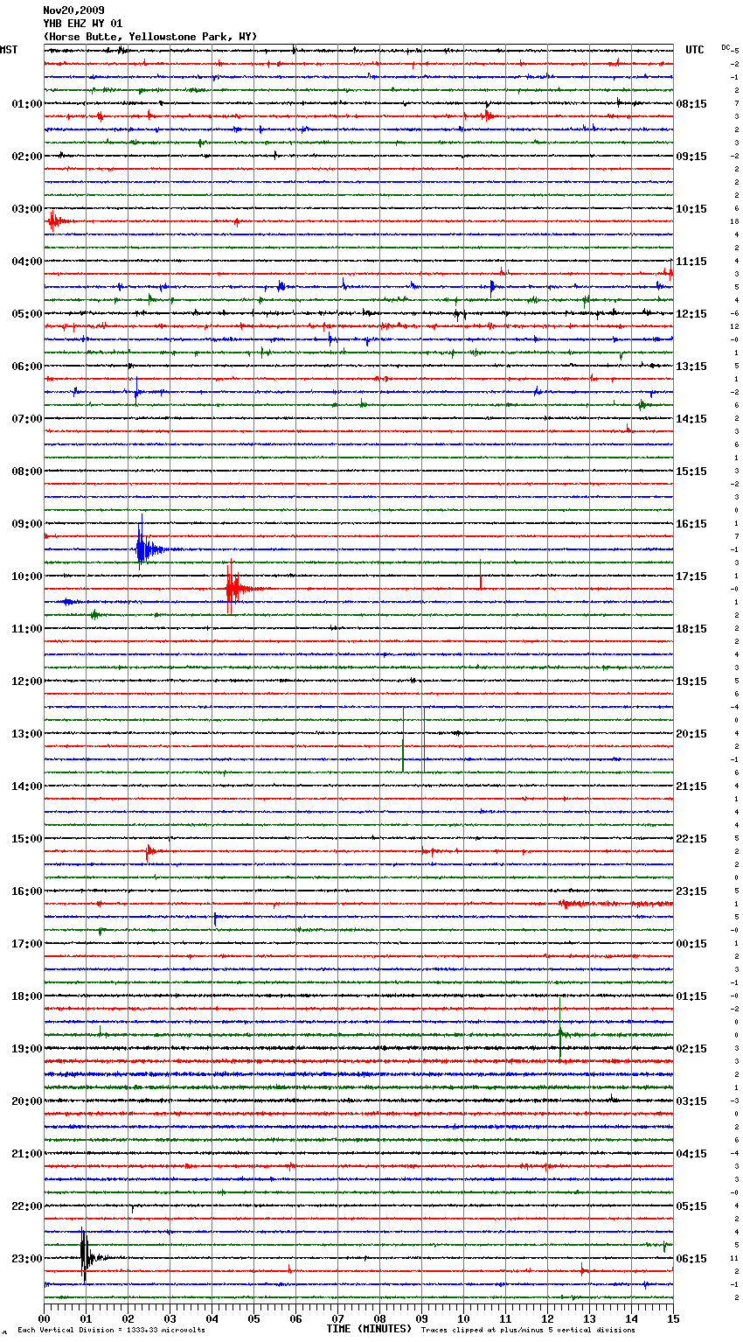
Task: Click the "(Horse Butte, Yellowstone Park, WY)" location text
Action: click(150, 37)
